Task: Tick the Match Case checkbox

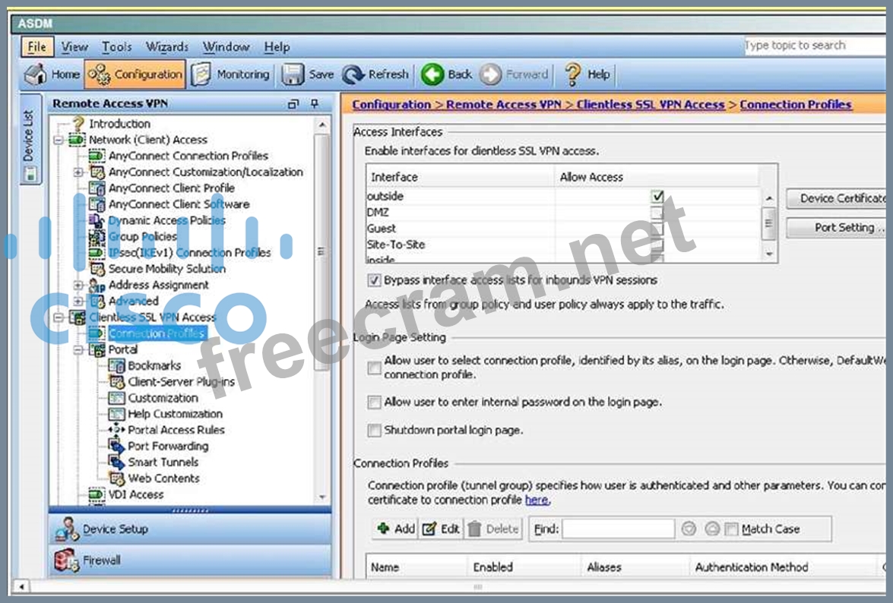Action: pos(731,529)
